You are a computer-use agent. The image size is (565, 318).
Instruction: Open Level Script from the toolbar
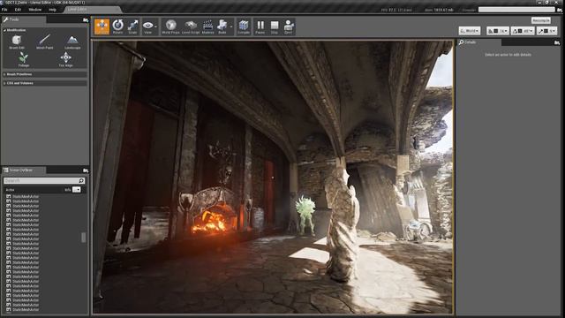[x=191, y=26]
